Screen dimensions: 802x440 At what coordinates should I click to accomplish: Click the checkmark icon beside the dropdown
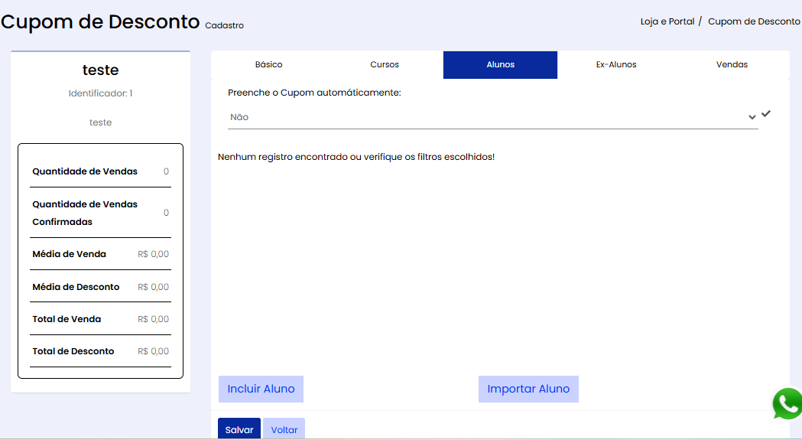tap(766, 114)
